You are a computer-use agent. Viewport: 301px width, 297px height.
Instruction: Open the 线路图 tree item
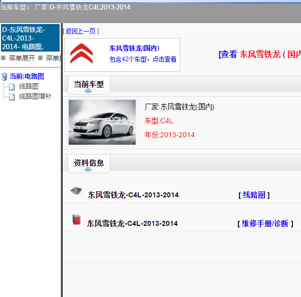(29, 86)
